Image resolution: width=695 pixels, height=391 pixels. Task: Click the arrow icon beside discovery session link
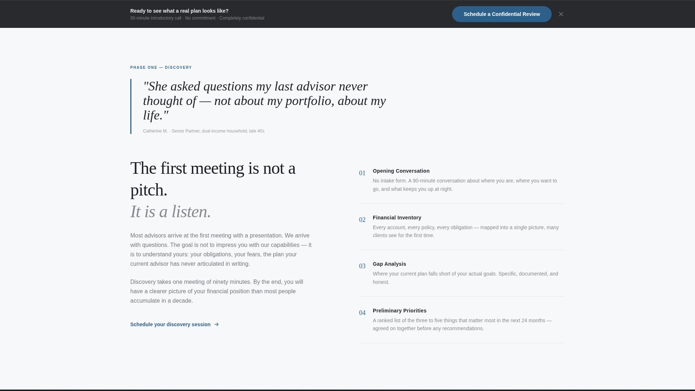[x=216, y=324]
